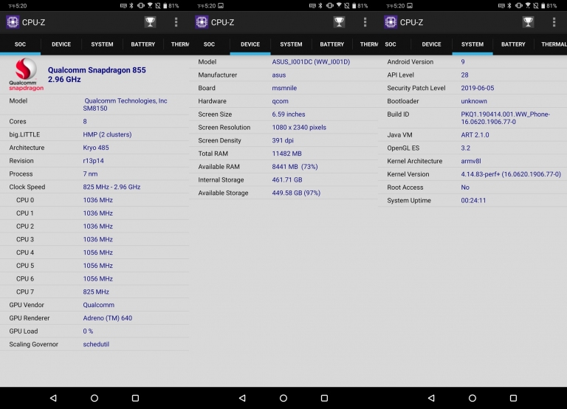Click the schedutil scaling governor value
This screenshot has width=567, height=409.
pos(96,344)
